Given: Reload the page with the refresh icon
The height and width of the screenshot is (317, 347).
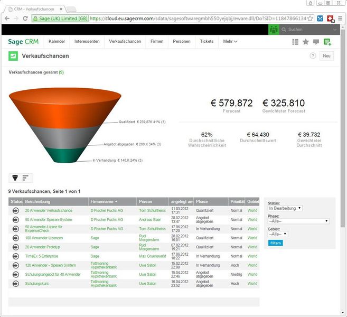Looking at the screenshot, I should (25, 18).
